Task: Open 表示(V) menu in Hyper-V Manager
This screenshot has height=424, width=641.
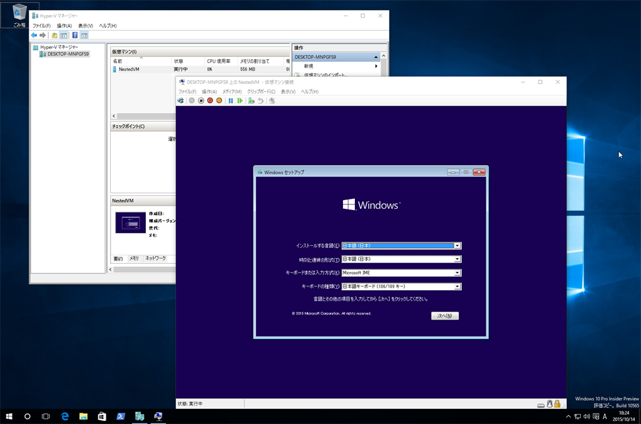Action: click(x=85, y=26)
